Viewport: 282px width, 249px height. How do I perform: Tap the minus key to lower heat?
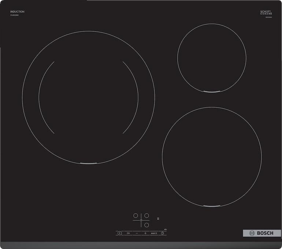pos(137,233)
